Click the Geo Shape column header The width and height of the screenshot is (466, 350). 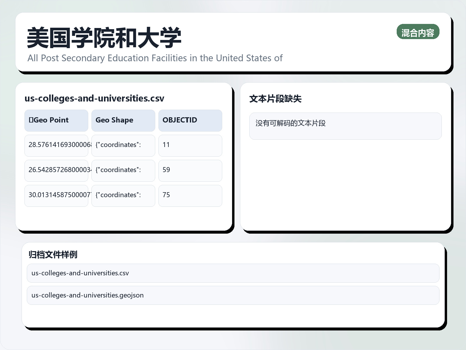point(123,120)
